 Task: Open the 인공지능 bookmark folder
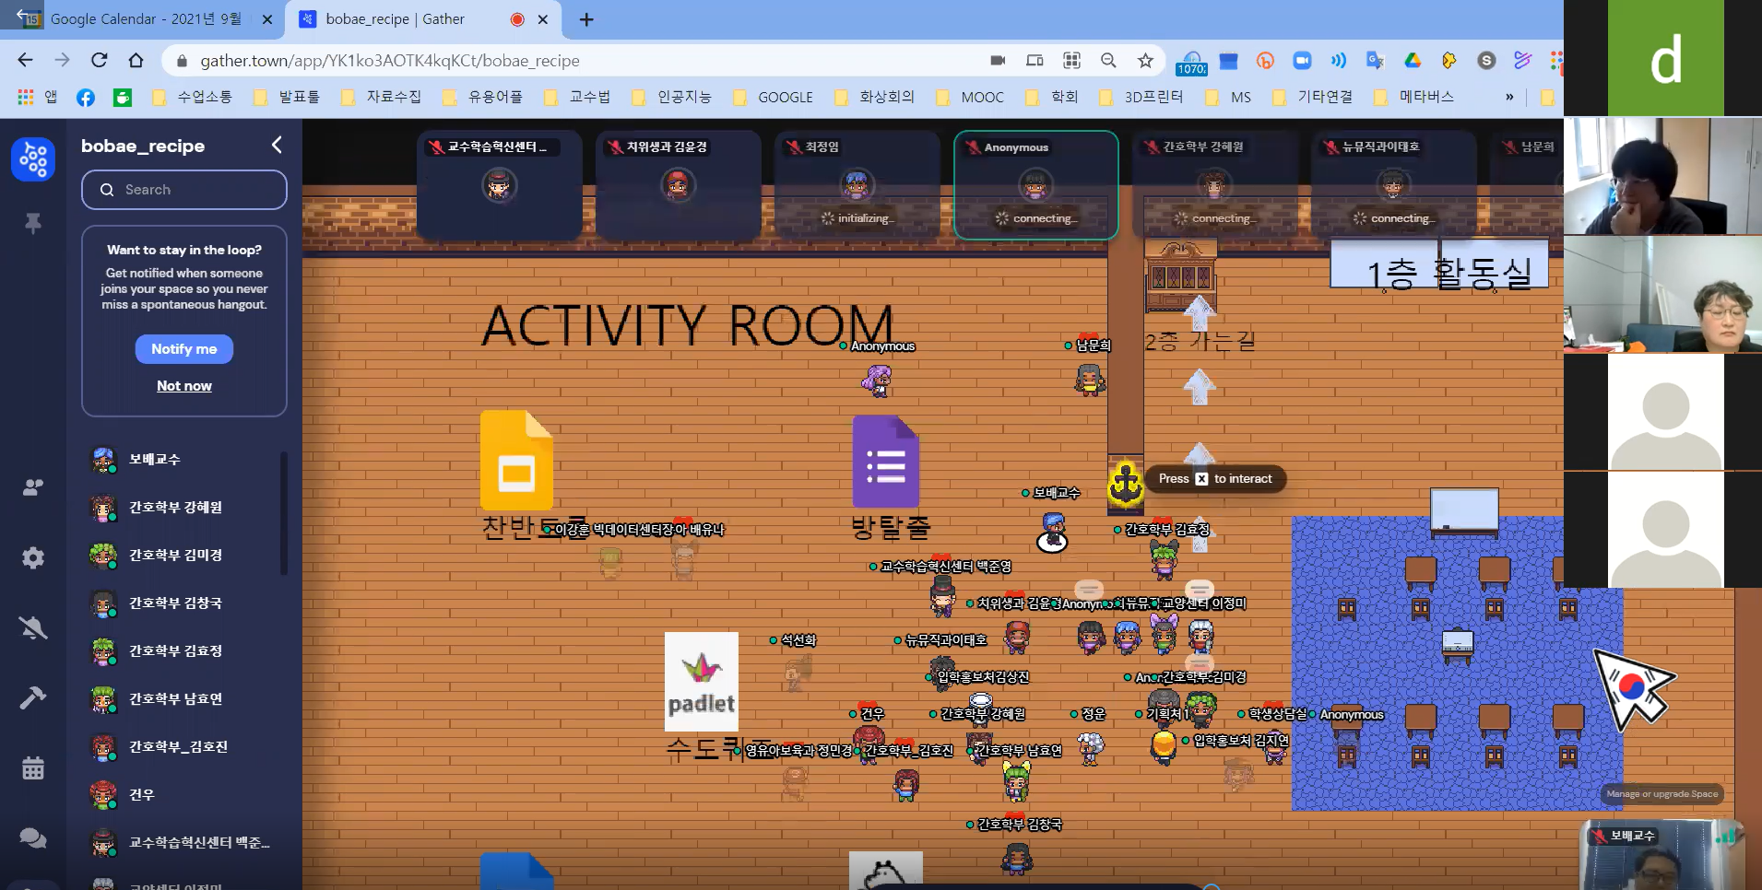pos(671,97)
